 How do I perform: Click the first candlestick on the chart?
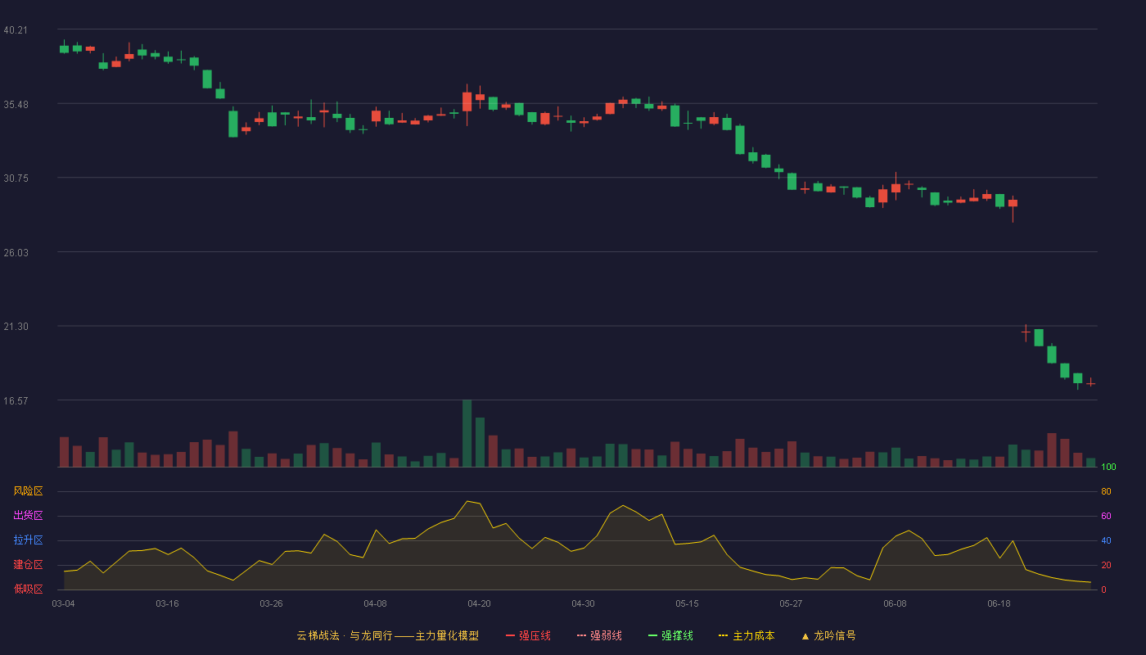click(x=64, y=47)
